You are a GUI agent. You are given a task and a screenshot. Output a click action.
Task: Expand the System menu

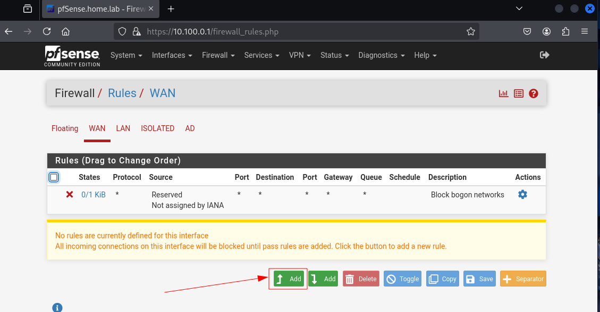click(126, 55)
